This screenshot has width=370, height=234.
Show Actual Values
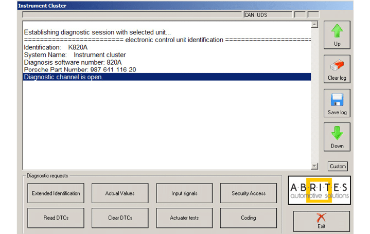[120, 193]
